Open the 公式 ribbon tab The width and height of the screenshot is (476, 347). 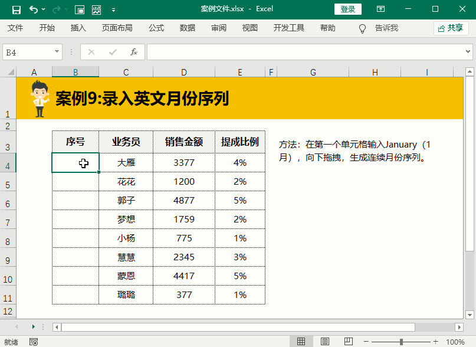point(156,28)
